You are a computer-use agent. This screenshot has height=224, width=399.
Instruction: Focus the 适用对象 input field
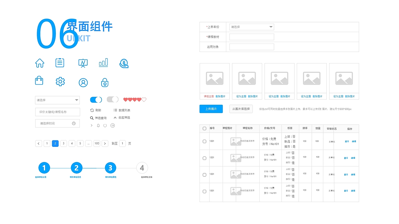click(x=252, y=47)
